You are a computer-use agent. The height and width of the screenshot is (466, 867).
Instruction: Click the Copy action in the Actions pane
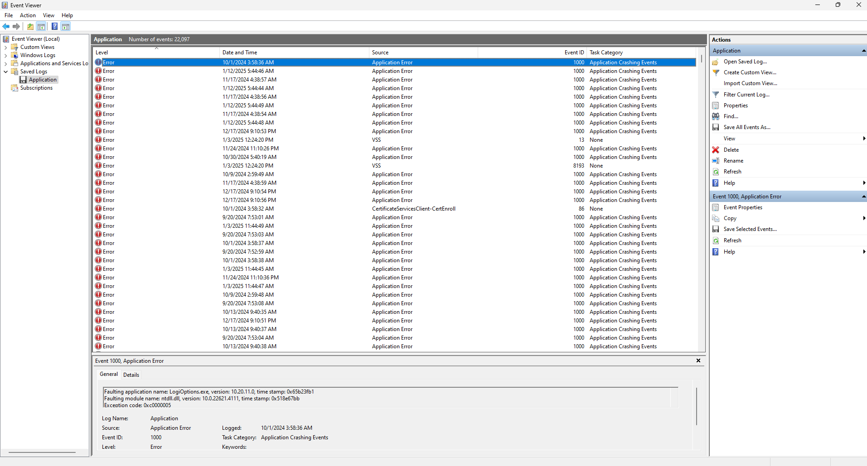[x=730, y=218]
